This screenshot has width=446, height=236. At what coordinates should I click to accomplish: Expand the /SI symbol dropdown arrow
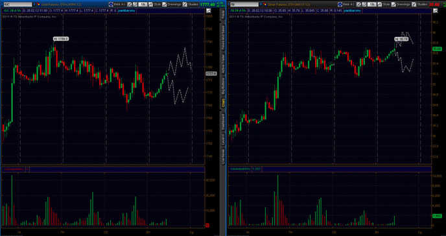pos(261,5)
